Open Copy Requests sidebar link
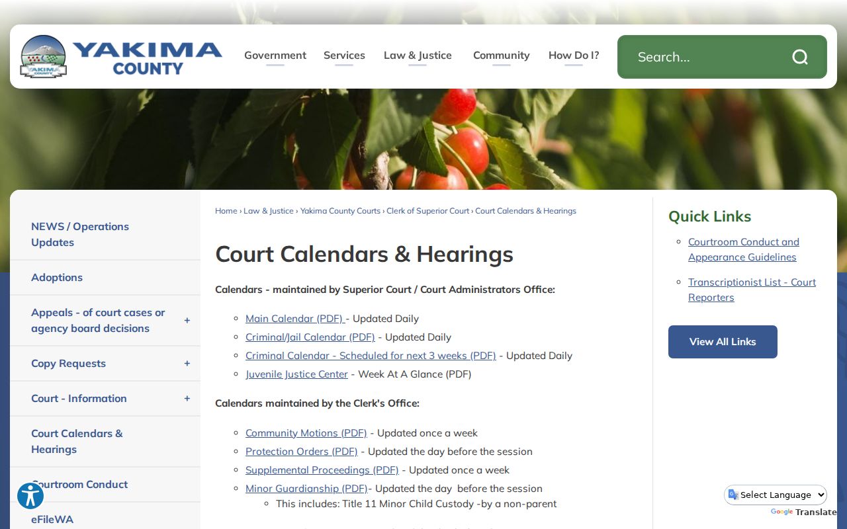This screenshot has width=847, height=529. [x=68, y=364]
